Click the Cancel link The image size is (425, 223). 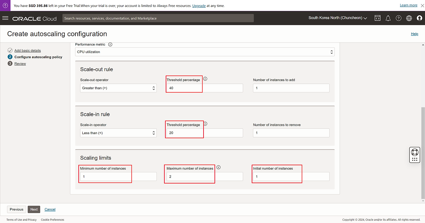point(50,209)
